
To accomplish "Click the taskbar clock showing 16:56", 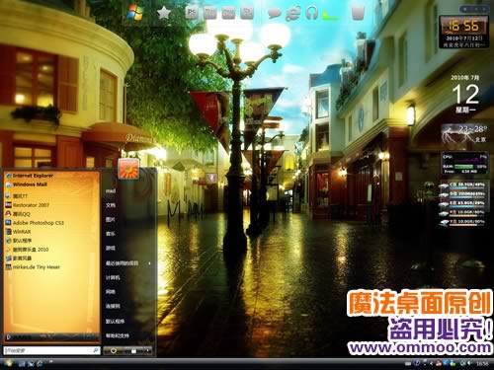I will [482, 364].
